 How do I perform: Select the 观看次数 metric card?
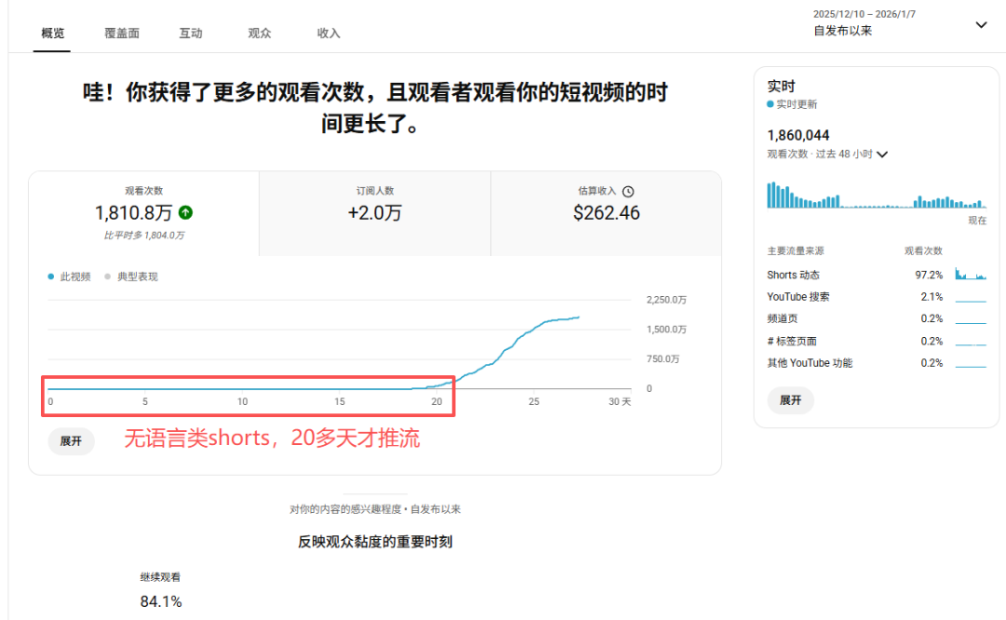pyautogui.click(x=144, y=213)
